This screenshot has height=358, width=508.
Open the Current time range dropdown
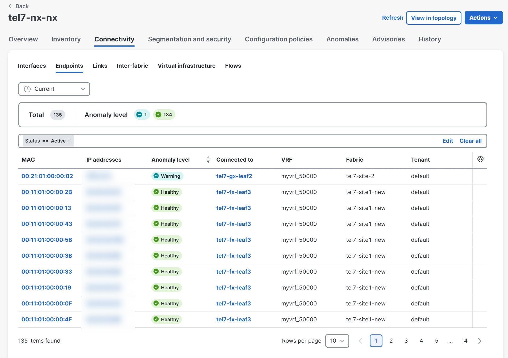[x=54, y=89]
